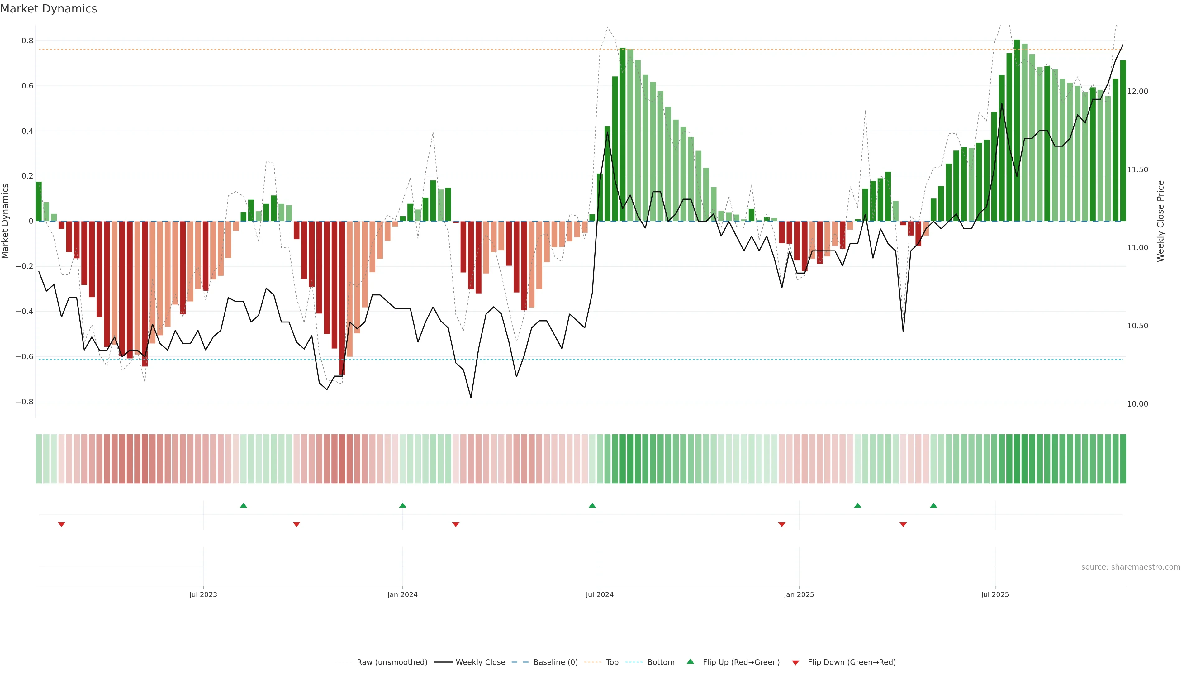Click Flip Down triangle shortly after Jan 2024

coord(455,524)
